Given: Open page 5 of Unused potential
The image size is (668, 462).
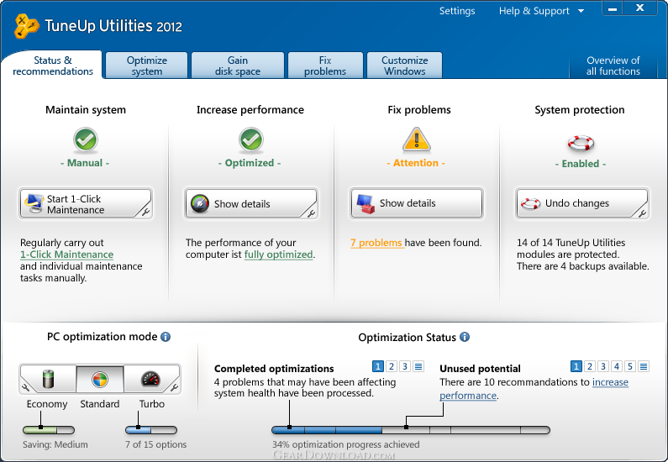Looking at the screenshot, I should [x=630, y=366].
